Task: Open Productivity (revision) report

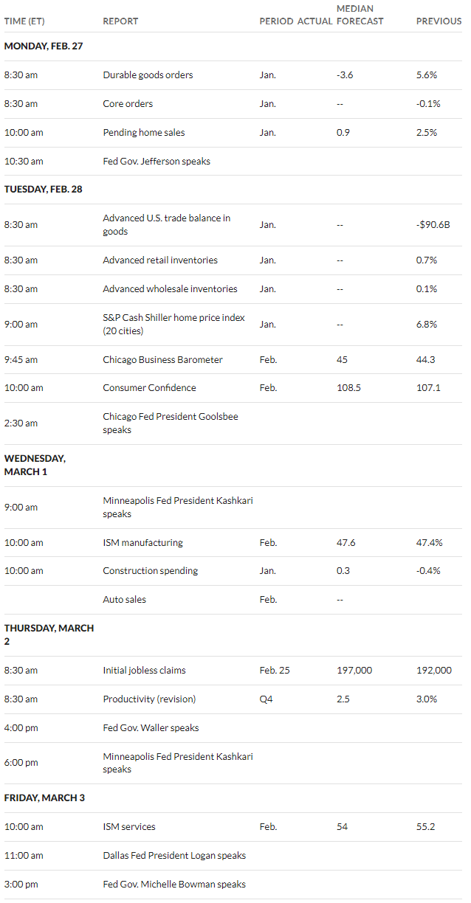Action: [149, 699]
